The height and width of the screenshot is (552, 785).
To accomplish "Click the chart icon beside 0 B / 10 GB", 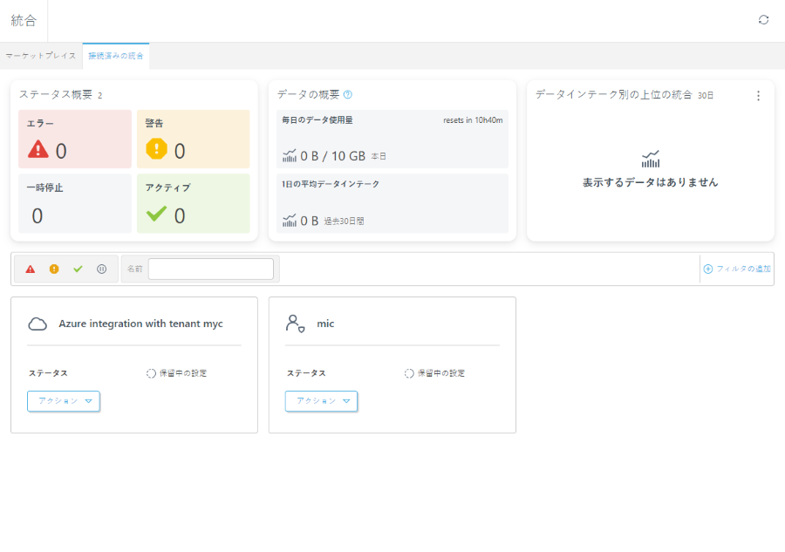I will pyautogui.click(x=290, y=156).
